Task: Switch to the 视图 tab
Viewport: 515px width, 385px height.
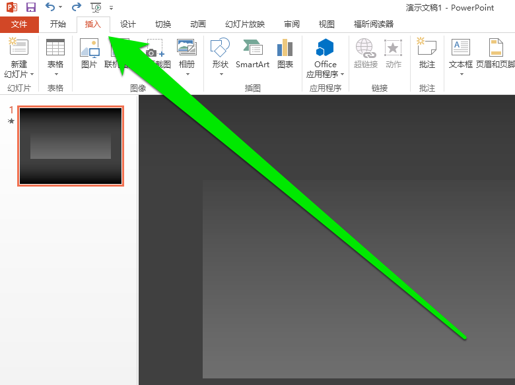Action: click(326, 24)
